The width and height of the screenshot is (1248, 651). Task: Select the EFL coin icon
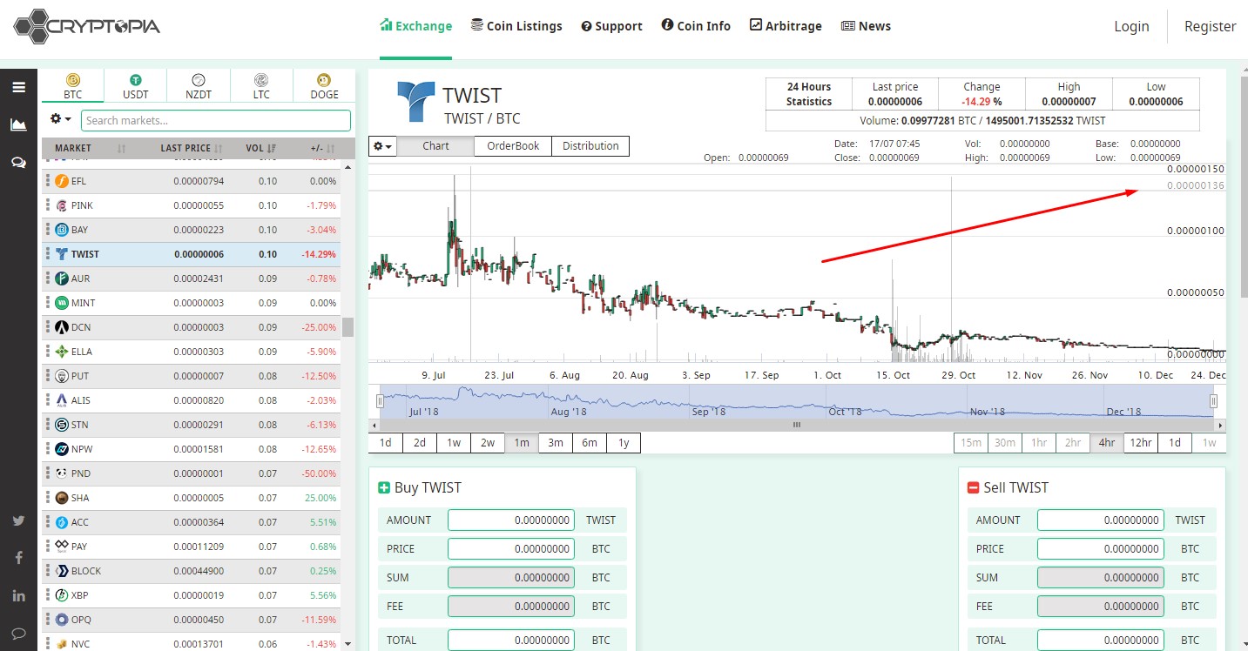point(62,181)
